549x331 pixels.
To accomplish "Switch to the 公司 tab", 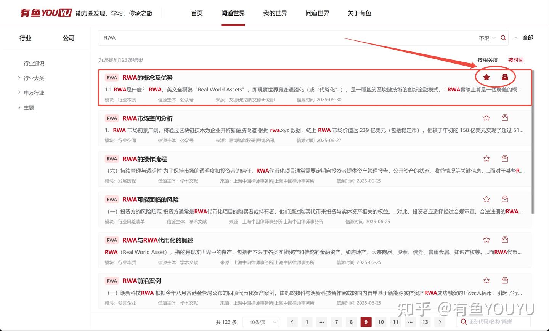I will (68, 38).
